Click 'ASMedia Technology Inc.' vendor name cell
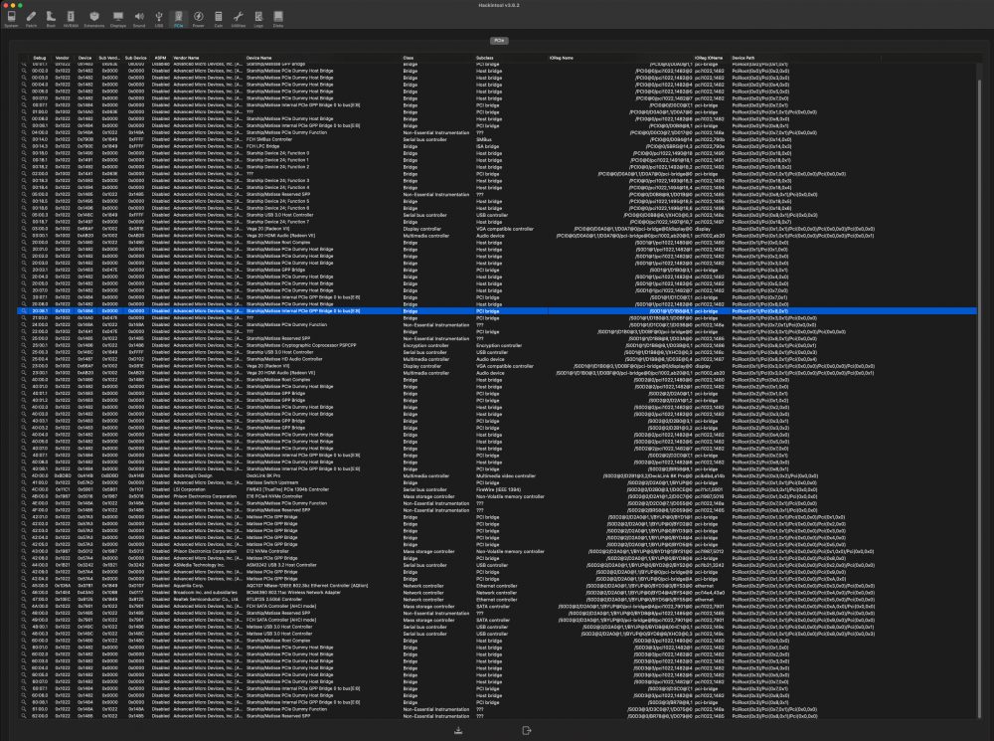Image resolution: width=994 pixels, height=741 pixels. pyautogui.click(x=199, y=565)
